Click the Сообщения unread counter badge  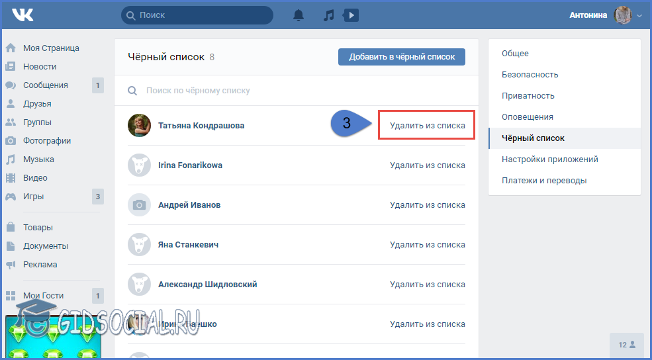pos(98,85)
